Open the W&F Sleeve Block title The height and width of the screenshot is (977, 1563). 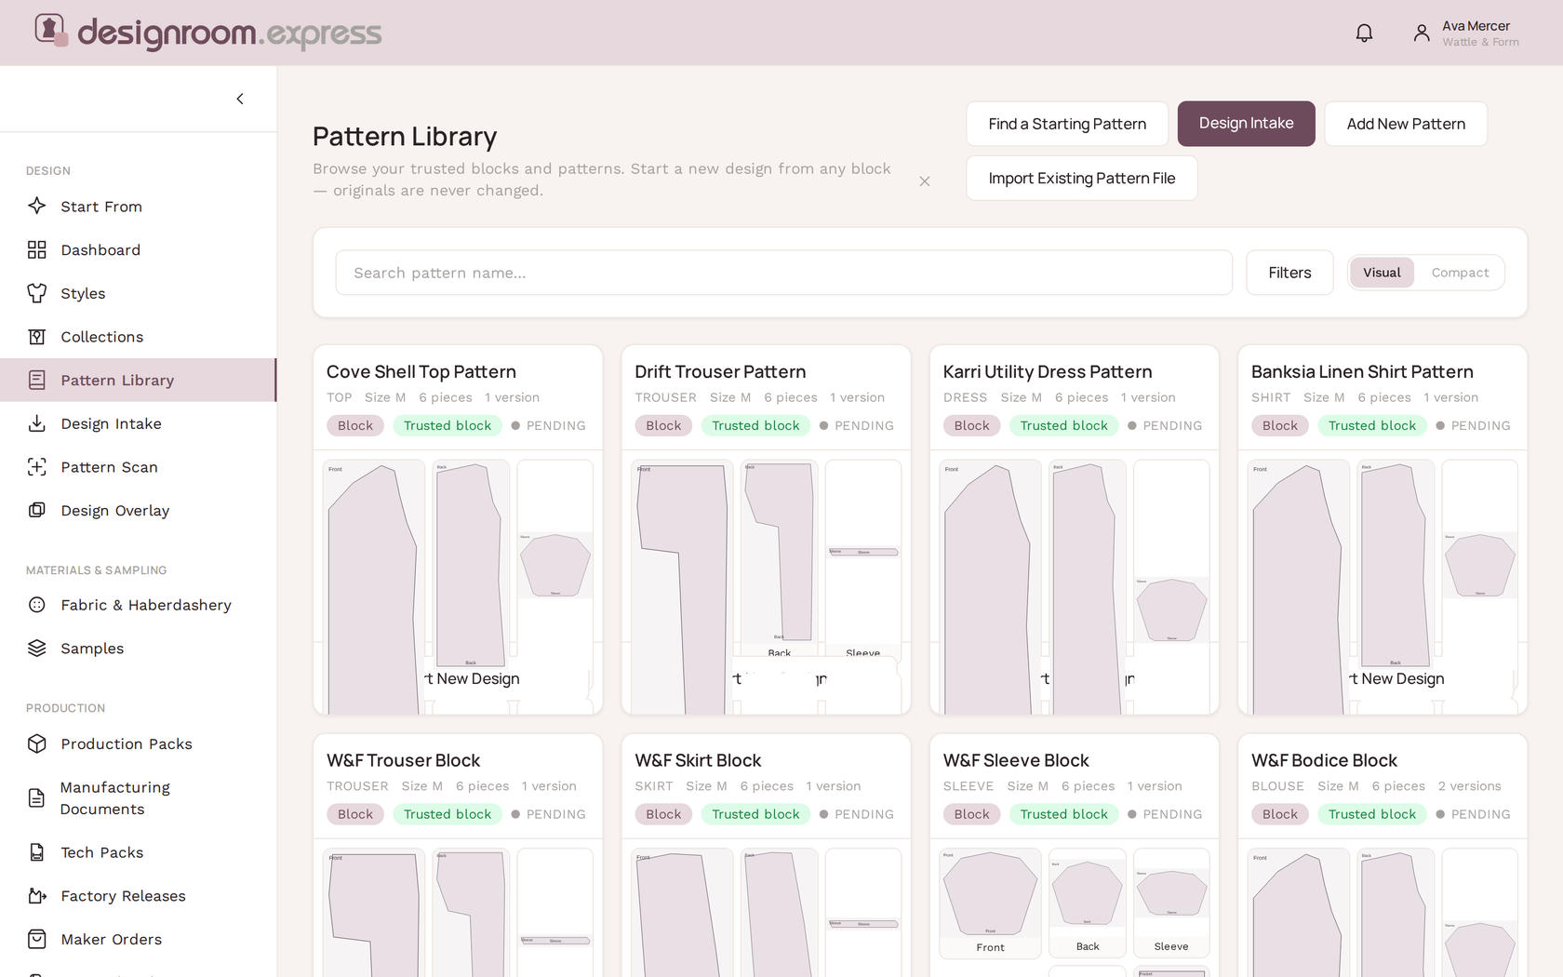pyautogui.click(x=1016, y=760)
